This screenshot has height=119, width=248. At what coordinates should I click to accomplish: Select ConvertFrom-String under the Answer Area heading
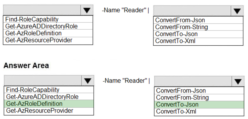(x=182, y=98)
